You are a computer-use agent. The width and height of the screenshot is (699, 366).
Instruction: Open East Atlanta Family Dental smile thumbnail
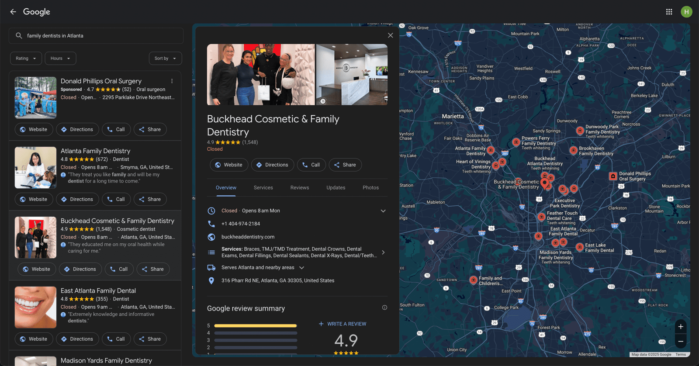click(x=35, y=307)
